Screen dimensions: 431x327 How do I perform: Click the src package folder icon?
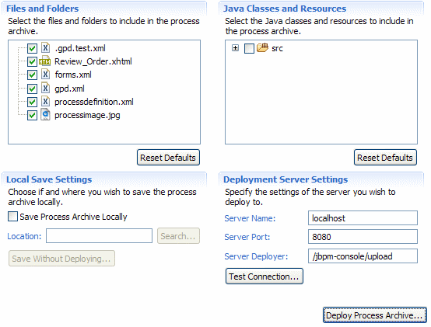pyautogui.click(x=262, y=47)
